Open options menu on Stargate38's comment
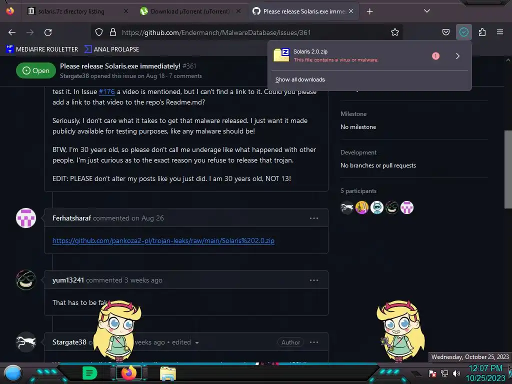 (x=314, y=342)
